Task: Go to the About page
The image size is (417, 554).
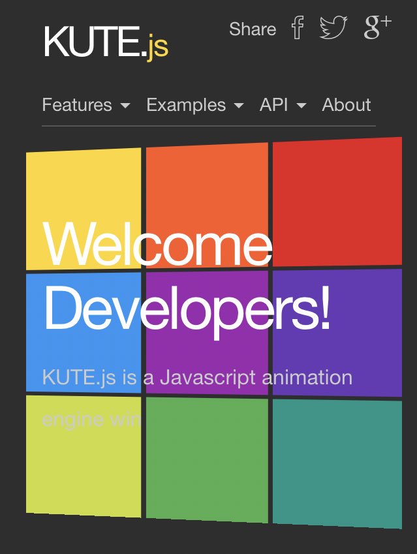Action: (x=347, y=105)
